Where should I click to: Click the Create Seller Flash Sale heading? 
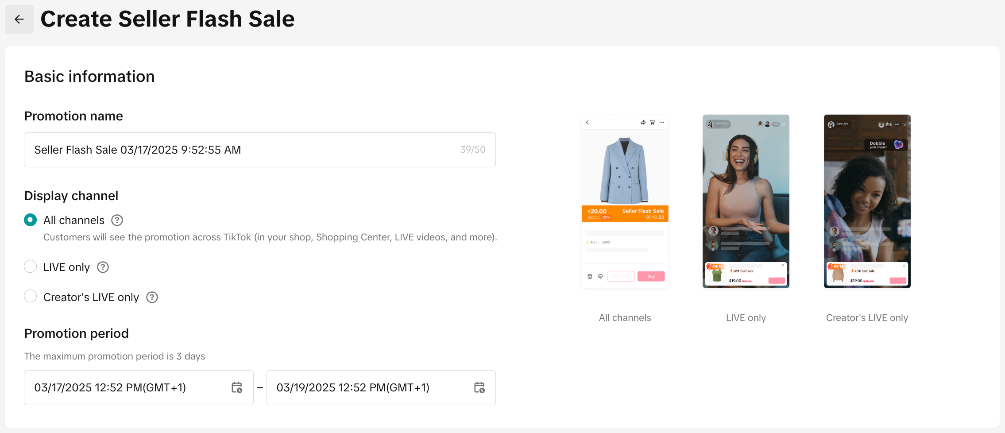tap(167, 19)
